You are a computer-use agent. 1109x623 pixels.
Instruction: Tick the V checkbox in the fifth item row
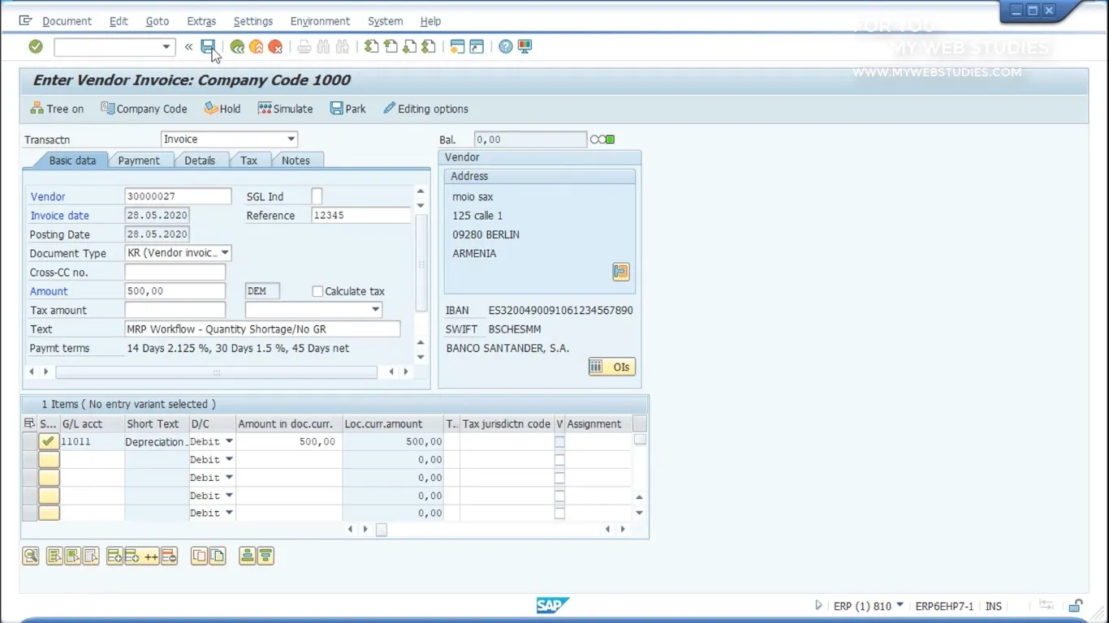tap(559, 513)
